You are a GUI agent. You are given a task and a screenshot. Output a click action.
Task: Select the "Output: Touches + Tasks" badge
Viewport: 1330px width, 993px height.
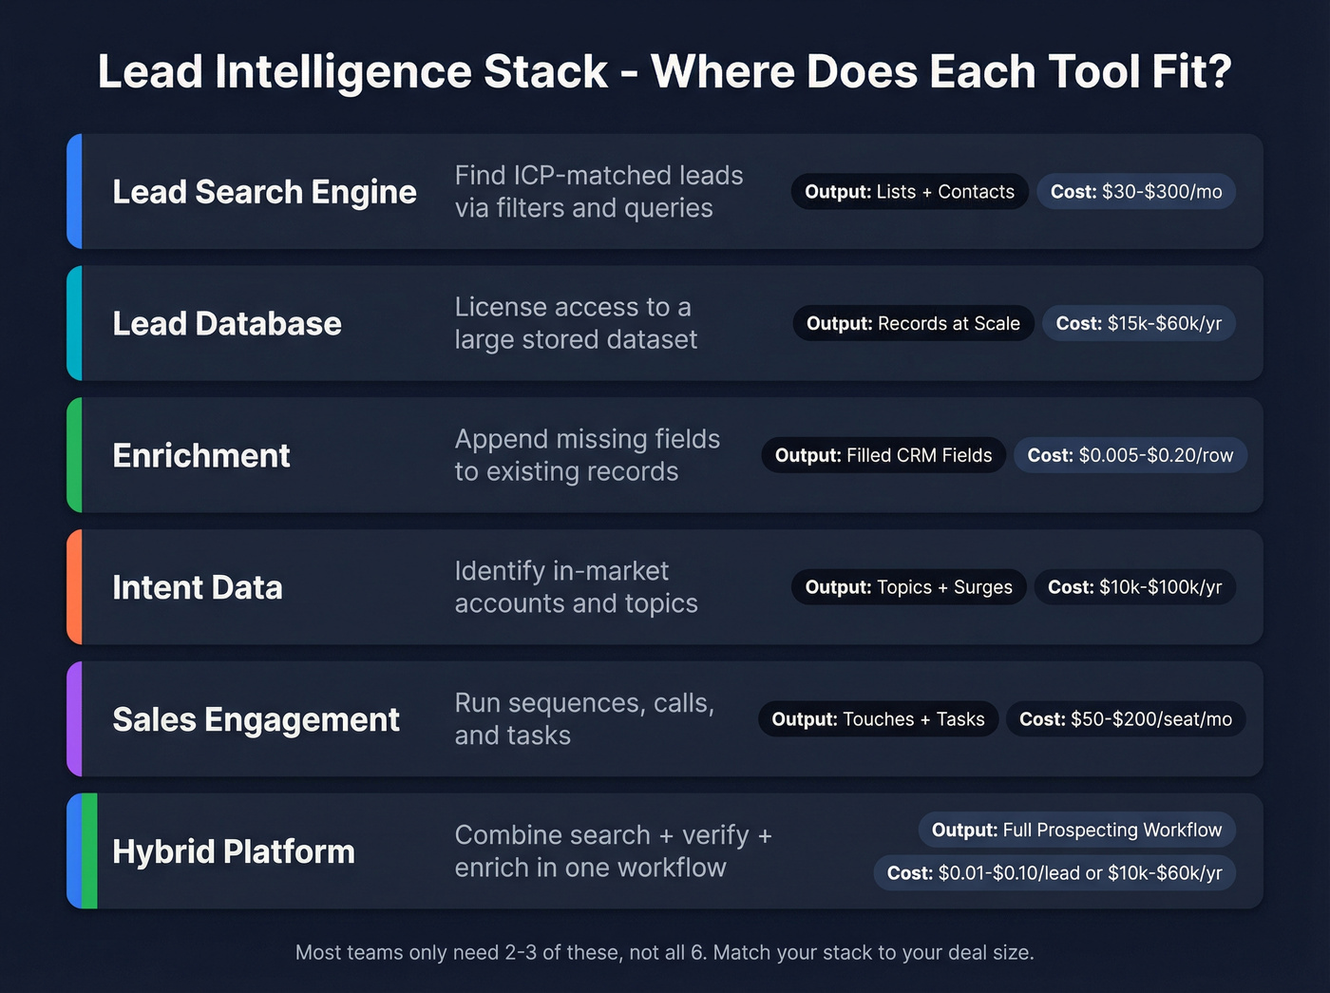pos(877,719)
